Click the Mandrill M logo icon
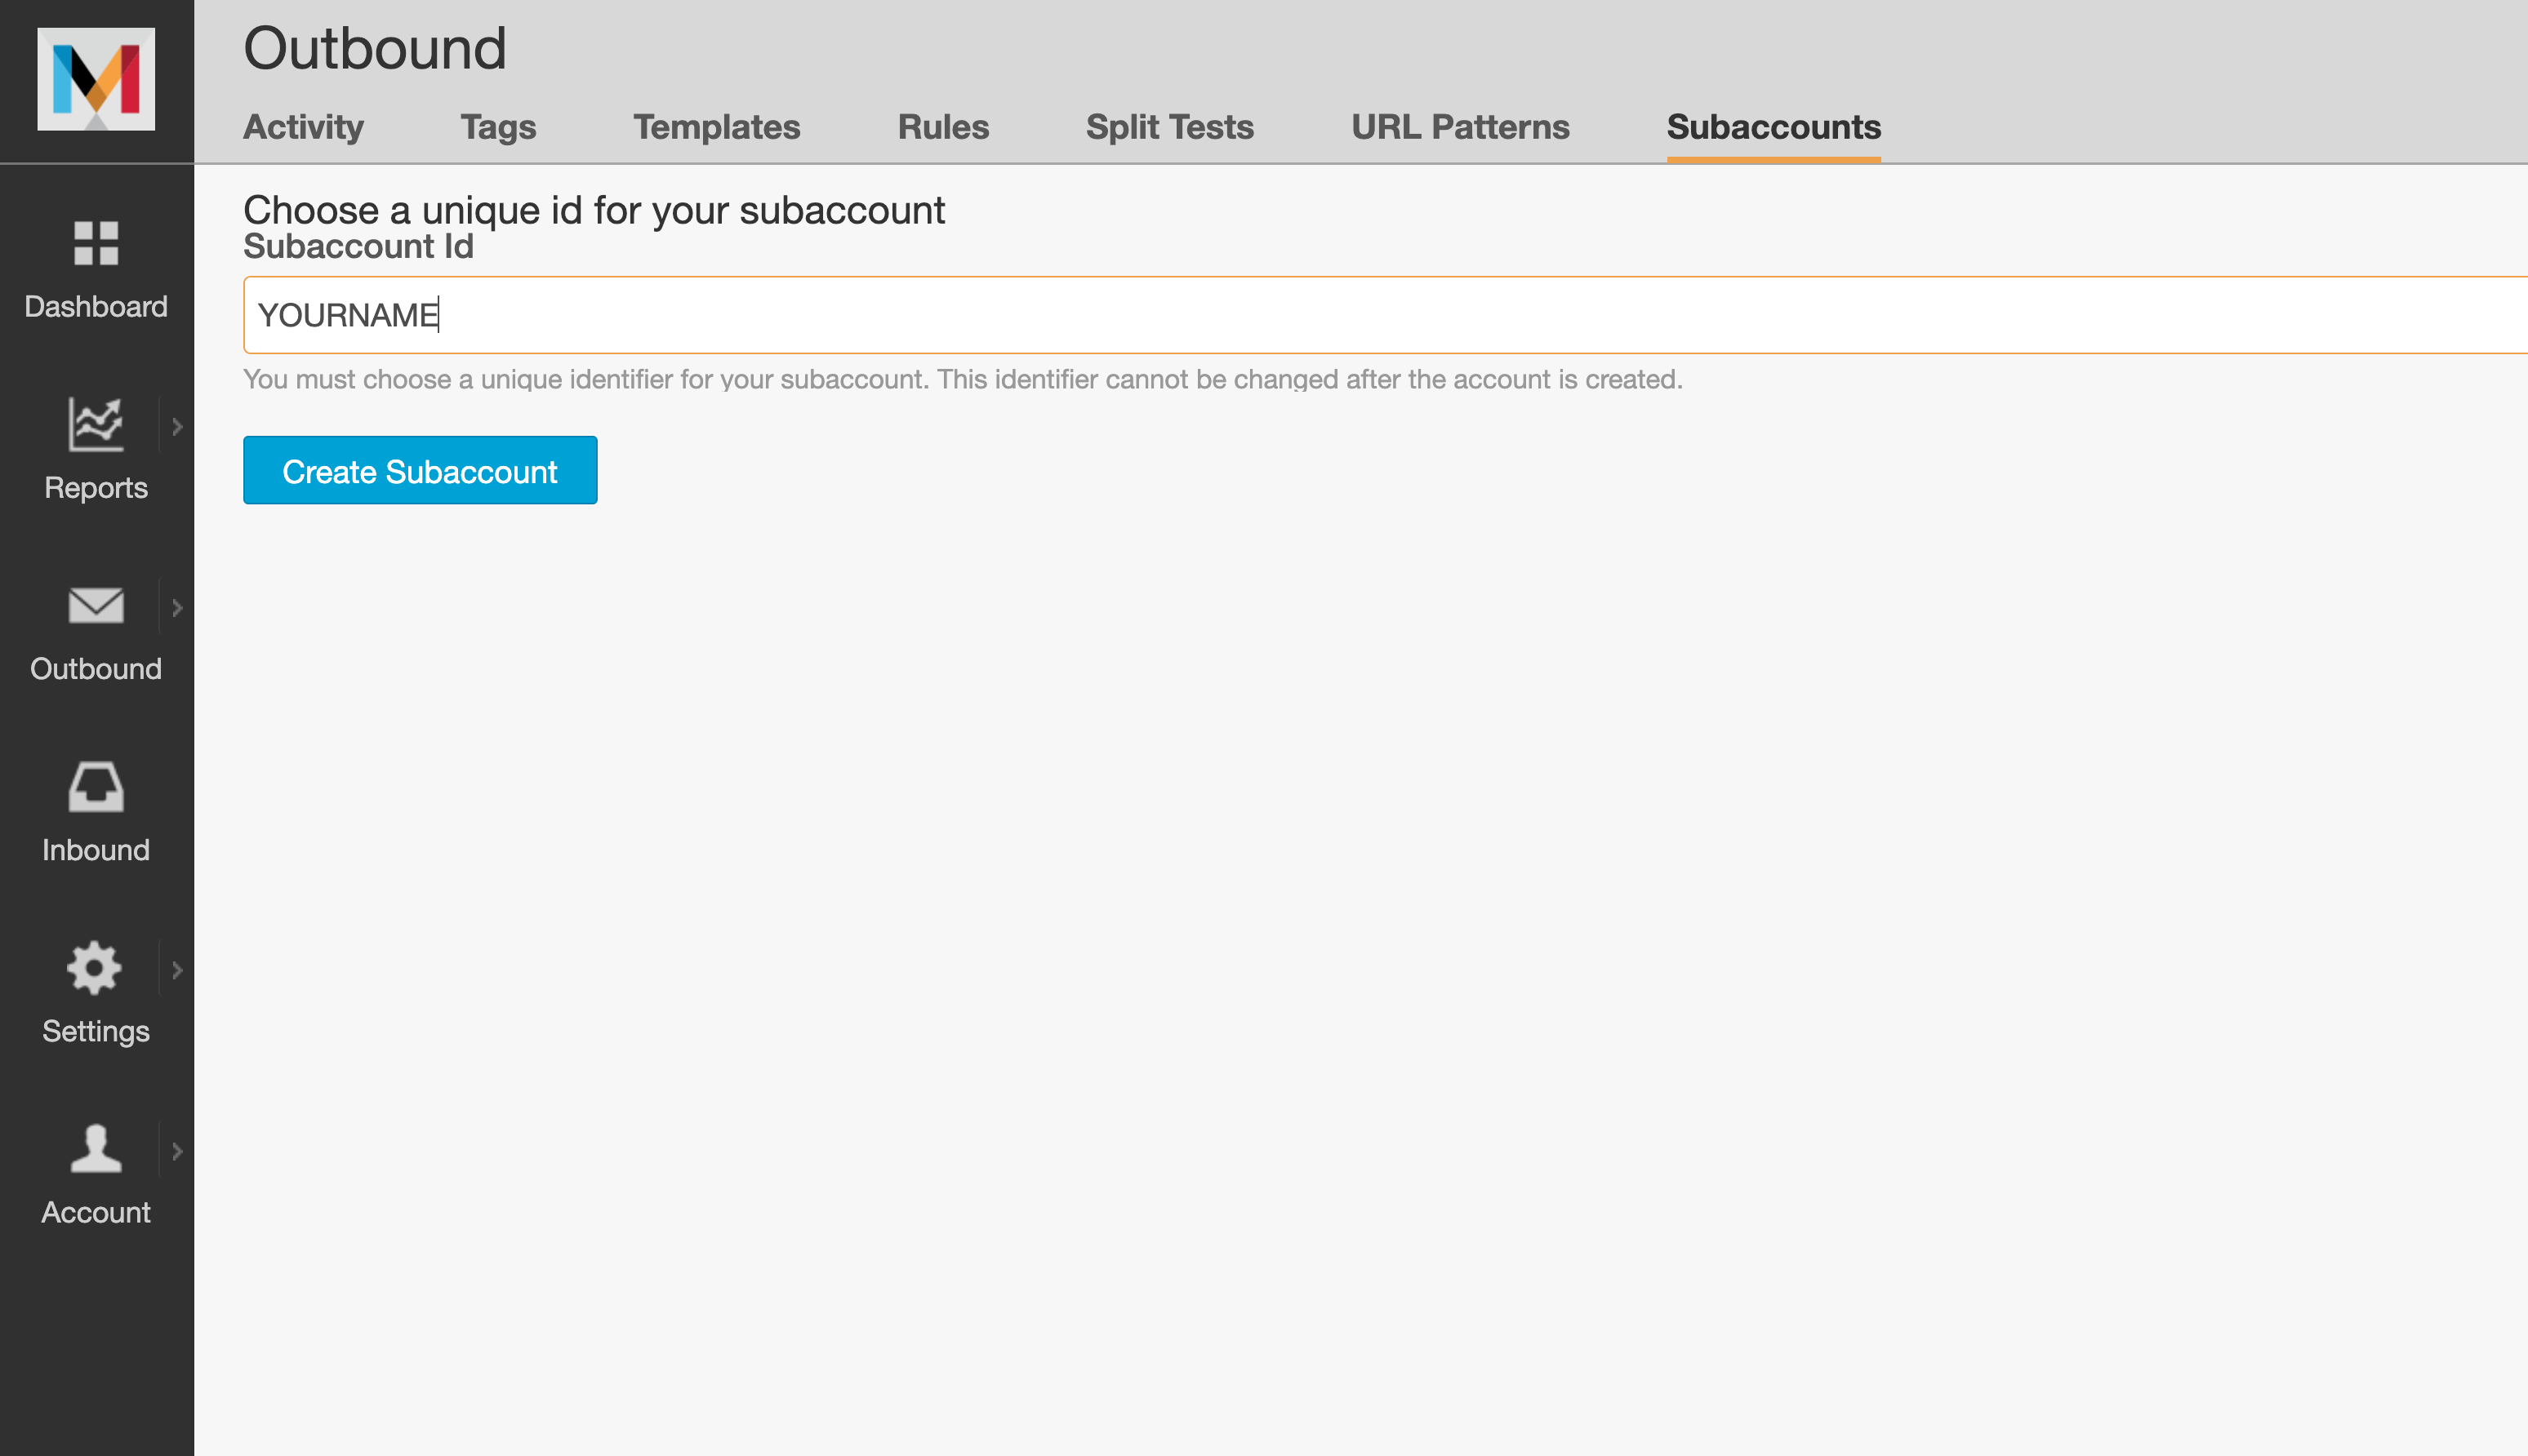2528x1456 pixels. pos(96,80)
